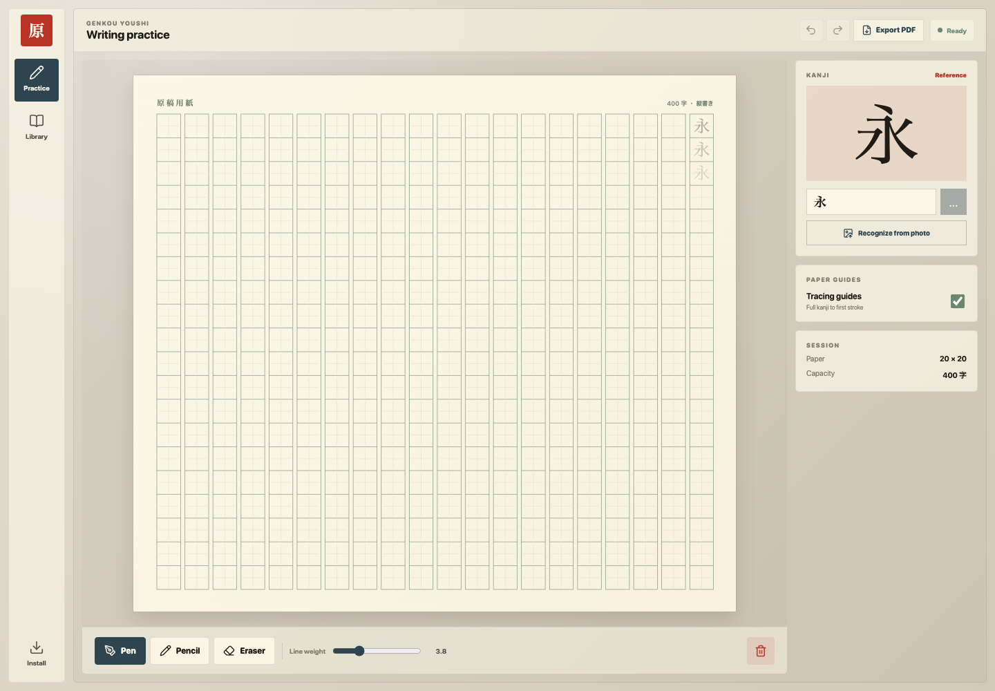Click the large 永 reference preview
Viewport: 995px width, 691px height.
click(x=887, y=133)
